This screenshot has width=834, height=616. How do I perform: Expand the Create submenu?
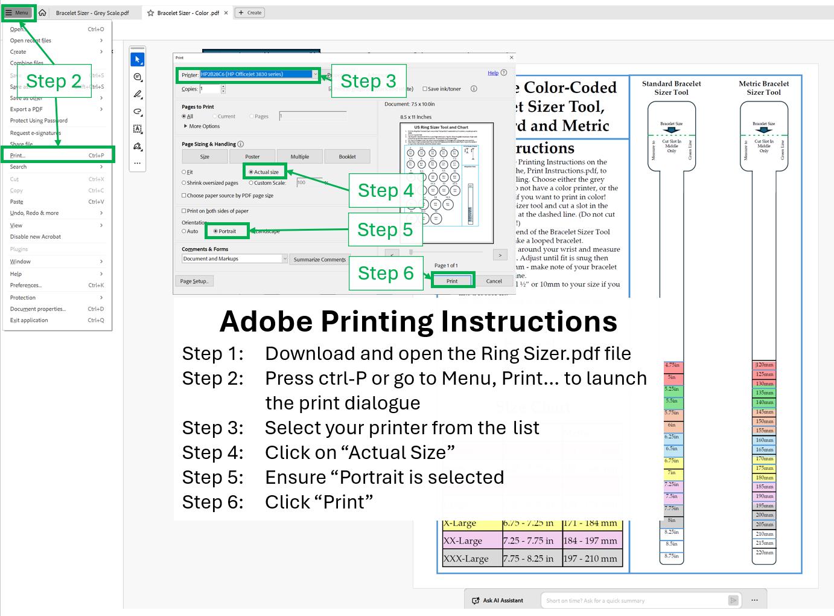57,52
